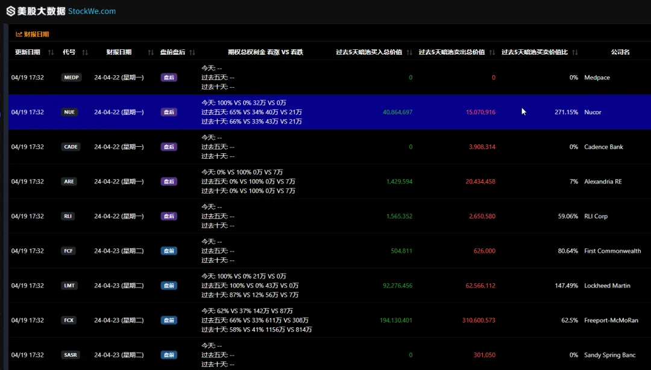Viewport: 651px width, 370px height.
Task: Sort by 过去5天暗池买入总价值 arrows
Action: tap(409, 52)
